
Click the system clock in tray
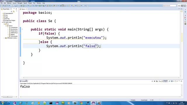click(x=181, y=103)
